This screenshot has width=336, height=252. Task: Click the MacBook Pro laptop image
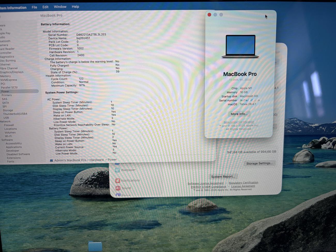[240, 47]
